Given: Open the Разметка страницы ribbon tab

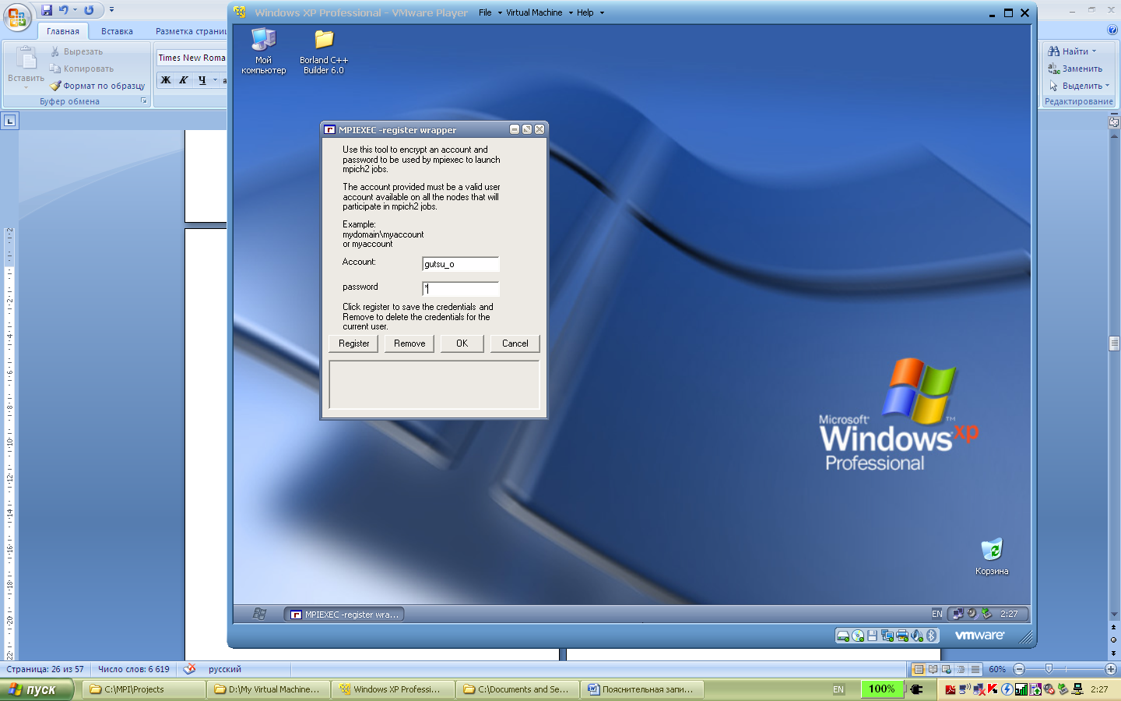Looking at the screenshot, I should [x=191, y=31].
